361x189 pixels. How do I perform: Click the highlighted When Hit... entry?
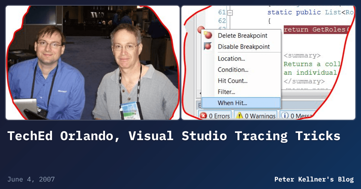click(x=241, y=103)
